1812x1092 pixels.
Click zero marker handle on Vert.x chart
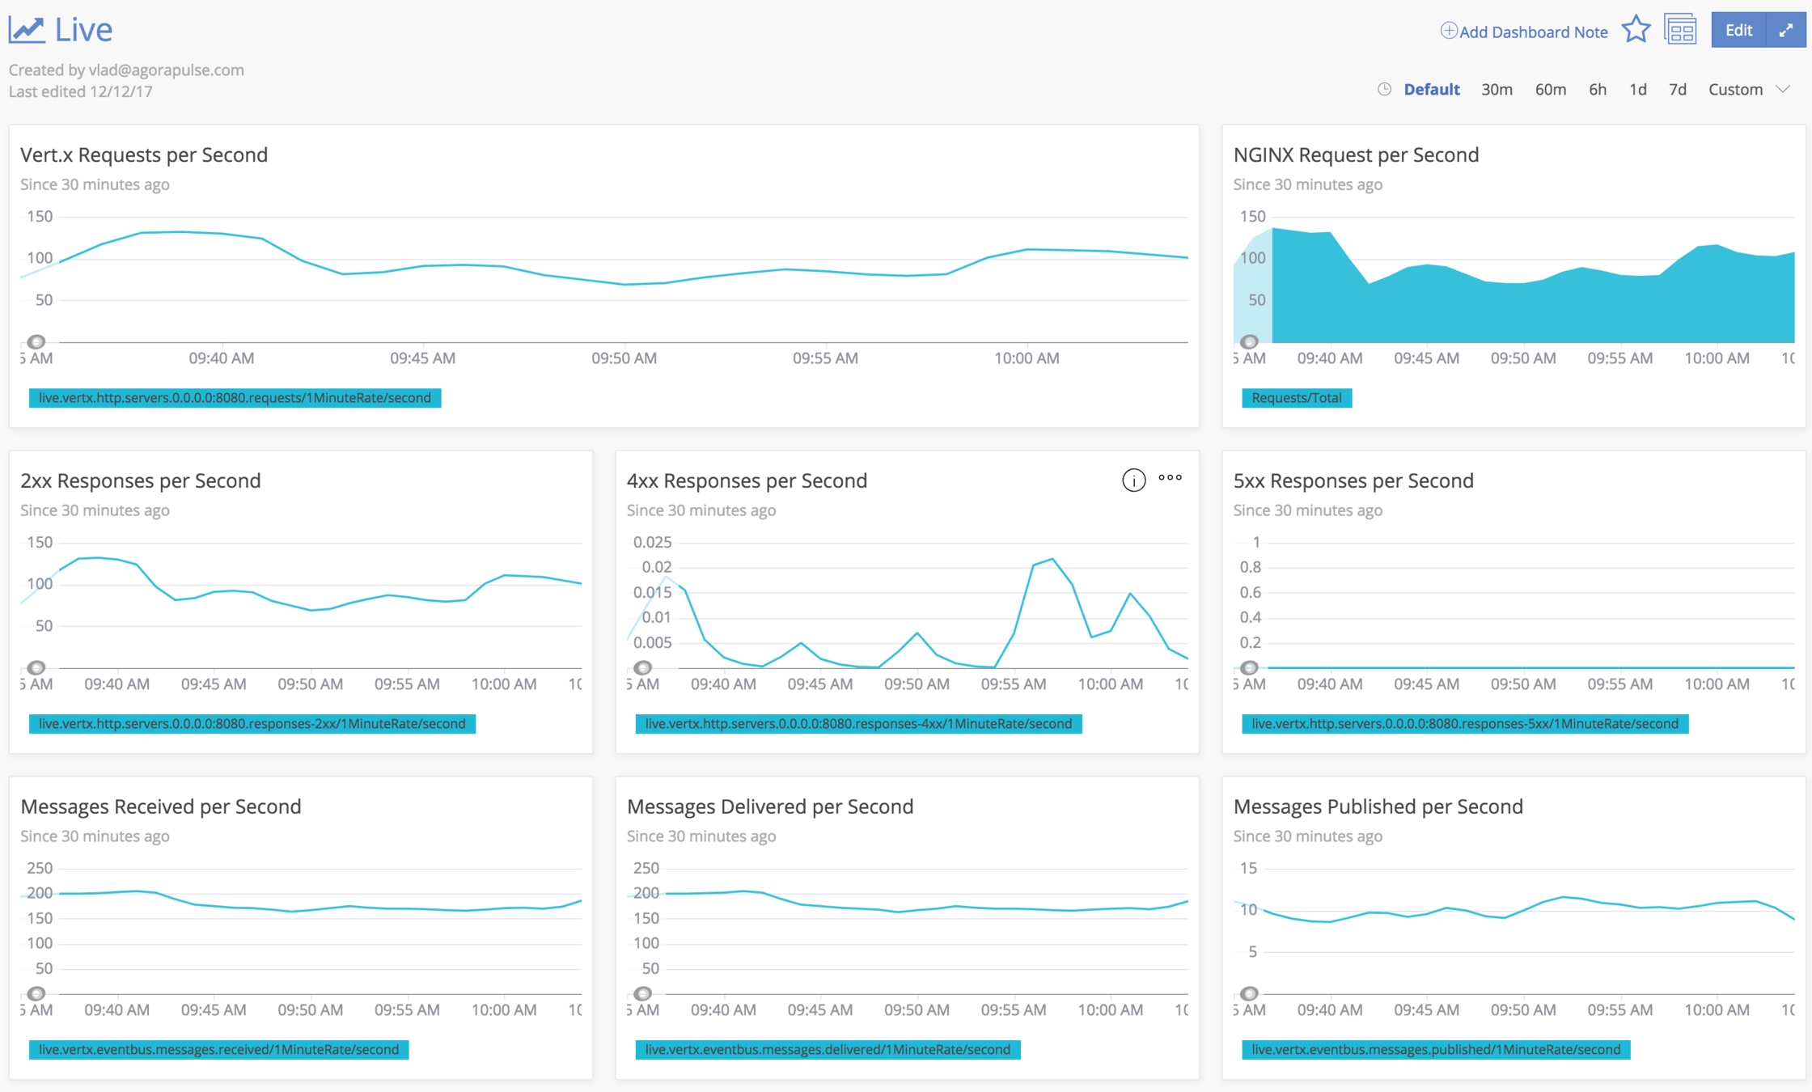36,341
